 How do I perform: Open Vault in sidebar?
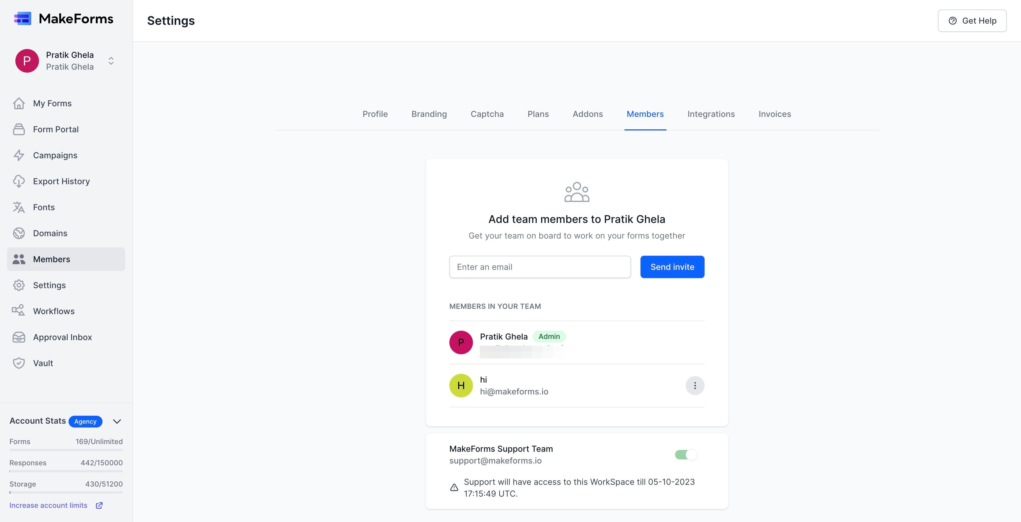click(66, 363)
